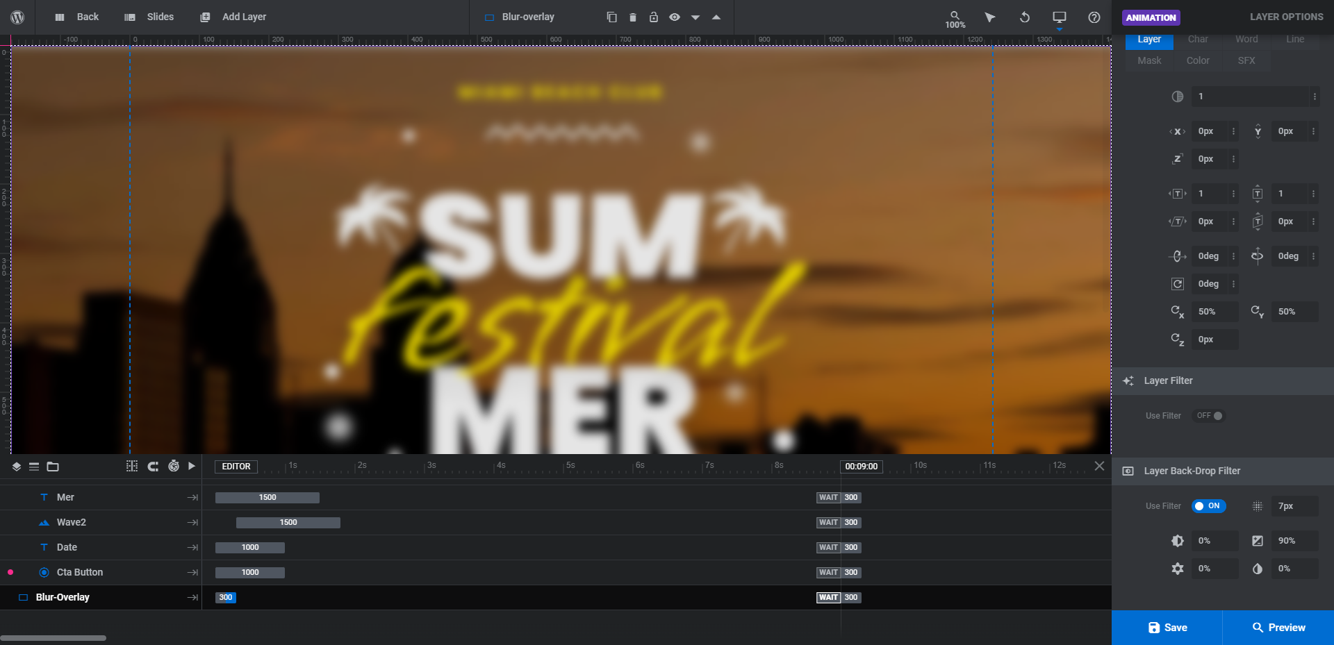Click the Mer 1500 animation bar
Screen dimensions: 1334x645
click(267, 498)
